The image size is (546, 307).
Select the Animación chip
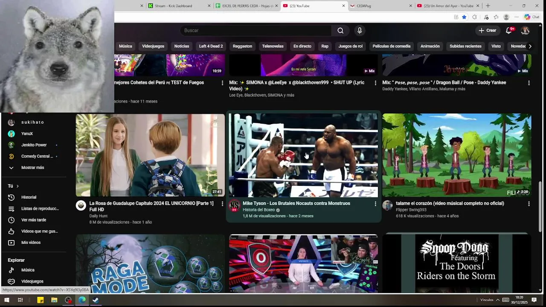(x=430, y=46)
